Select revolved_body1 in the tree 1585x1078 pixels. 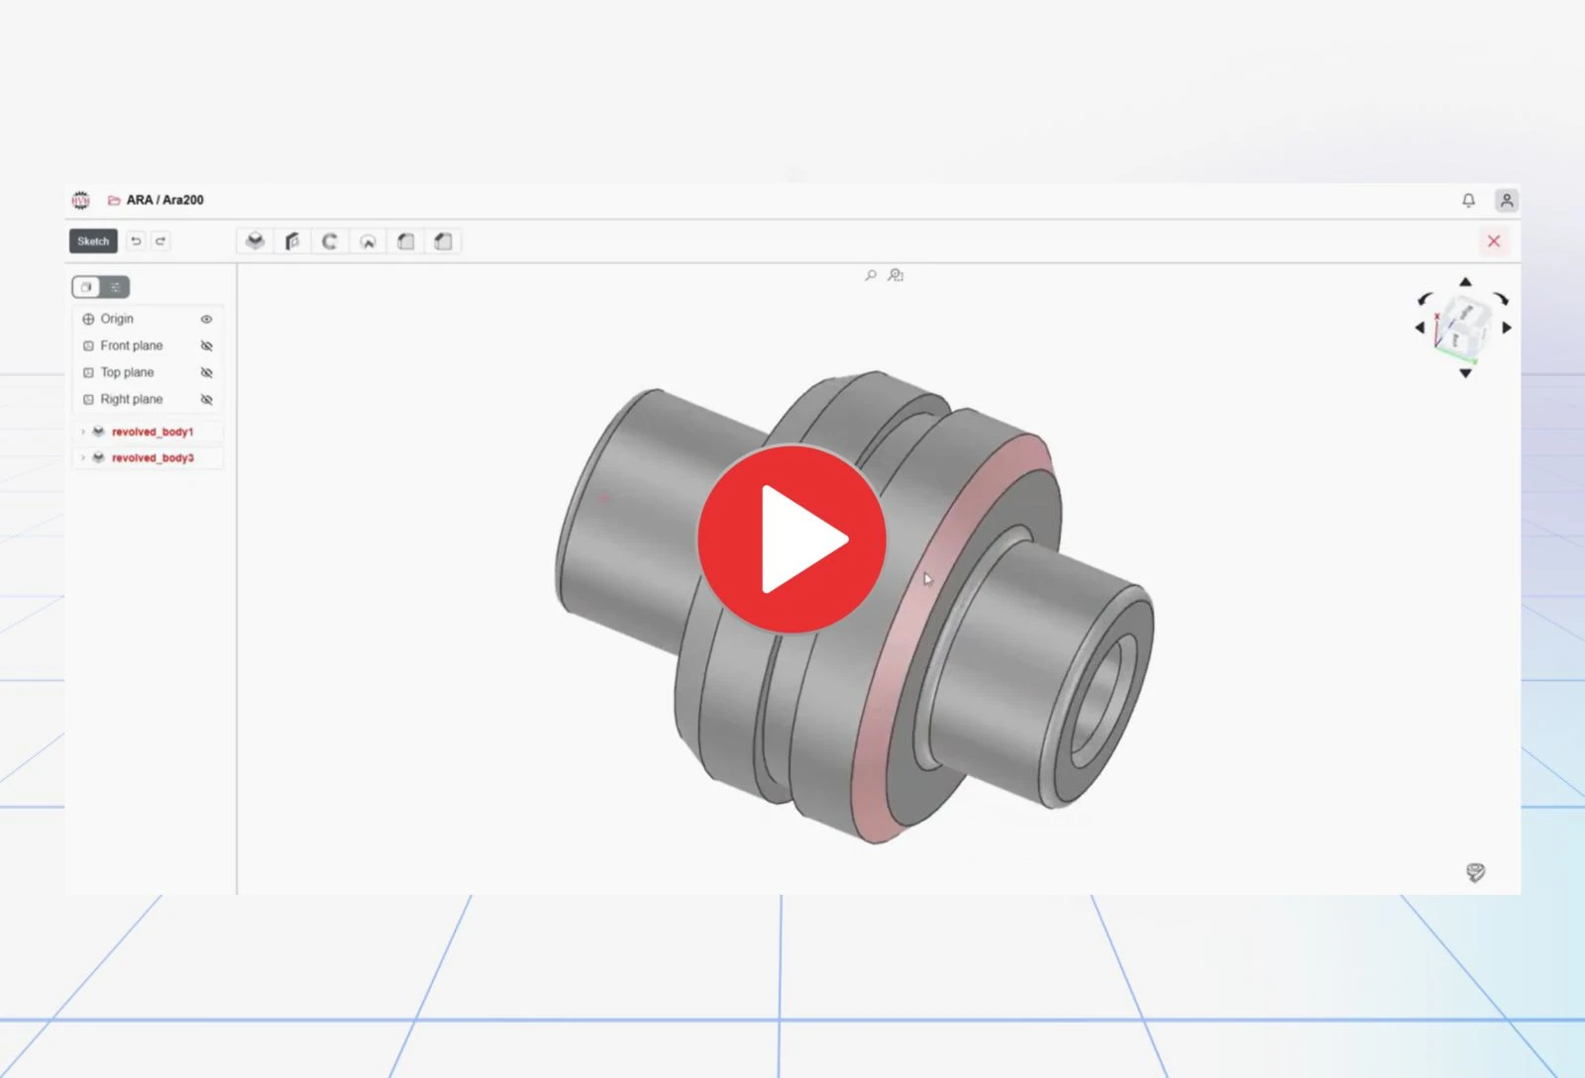point(153,432)
